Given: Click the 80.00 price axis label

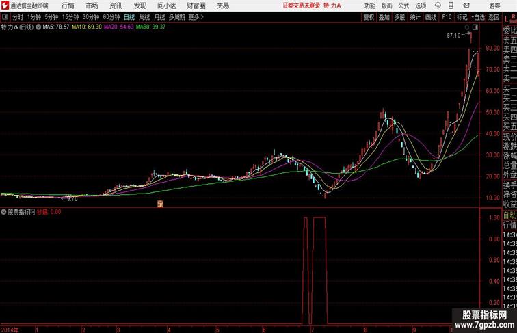Looking at the screenshot, I should click(x=492, y=48).
